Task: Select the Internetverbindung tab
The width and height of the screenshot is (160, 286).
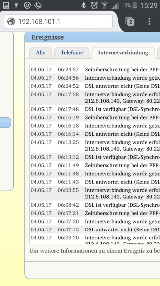Action: (x=123, y=53)
